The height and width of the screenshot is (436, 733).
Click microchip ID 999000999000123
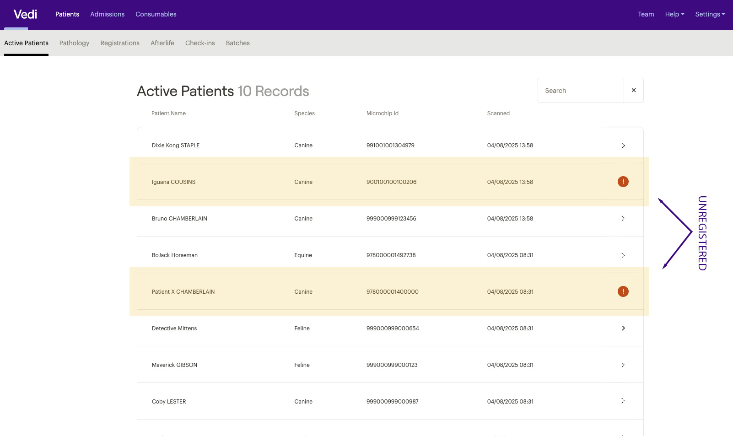pyautogui.click(x=392, y=365)
